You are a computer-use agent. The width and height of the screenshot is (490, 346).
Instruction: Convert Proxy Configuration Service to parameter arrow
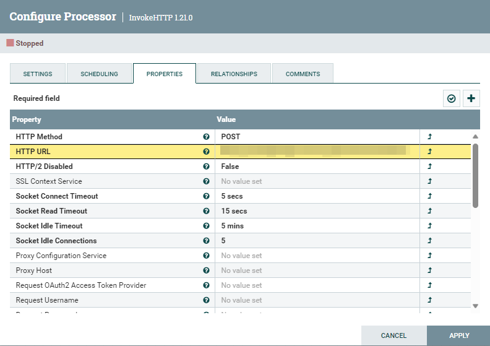[430, 256]
